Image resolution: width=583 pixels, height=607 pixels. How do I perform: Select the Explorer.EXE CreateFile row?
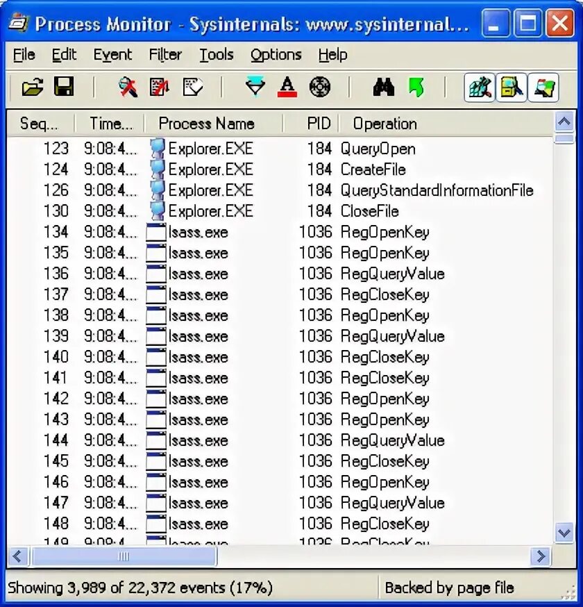[x=280, y=169]
